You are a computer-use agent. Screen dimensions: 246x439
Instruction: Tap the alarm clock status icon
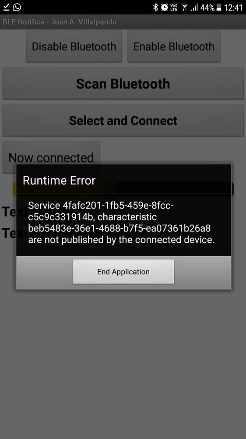(165, 7)
